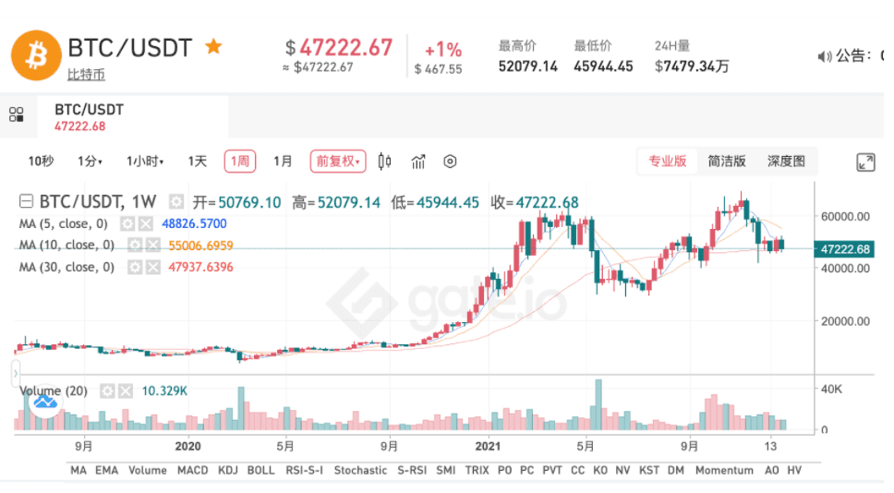Remove the Volume (20) indicator
894x493 pixels.
coord(126,391)
